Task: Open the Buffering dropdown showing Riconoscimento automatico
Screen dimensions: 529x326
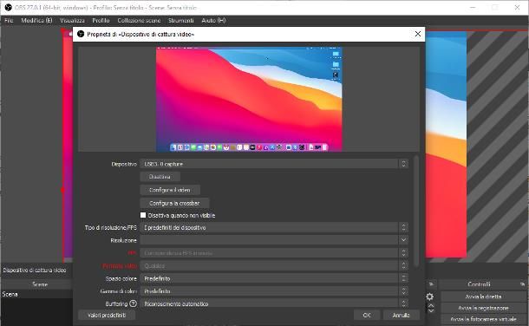Action: click(274, 303)
